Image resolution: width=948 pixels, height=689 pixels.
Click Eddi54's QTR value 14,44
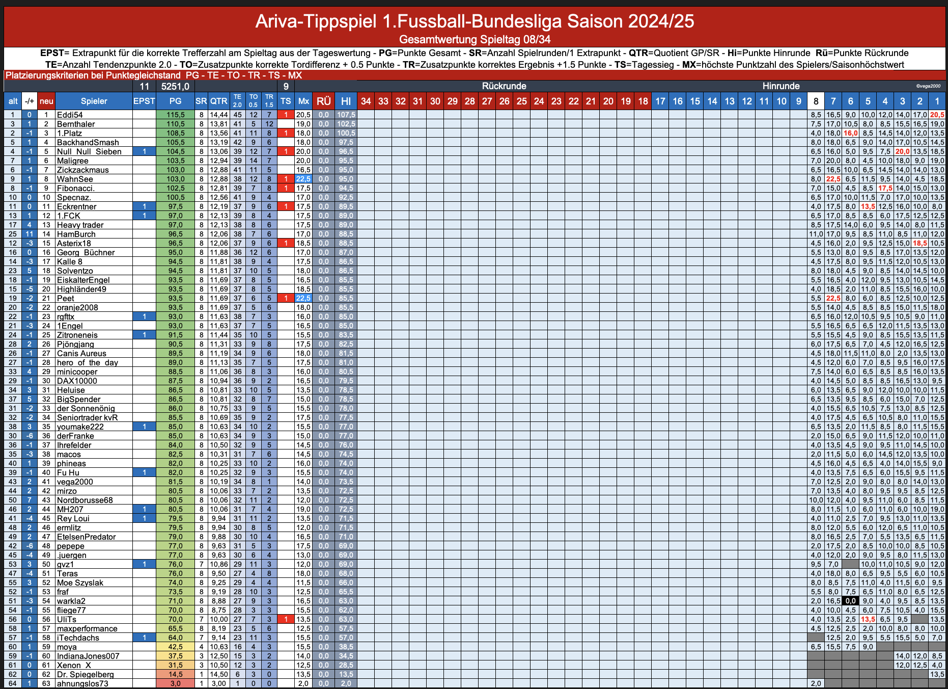pyautogui.click(x=218, y=115)
